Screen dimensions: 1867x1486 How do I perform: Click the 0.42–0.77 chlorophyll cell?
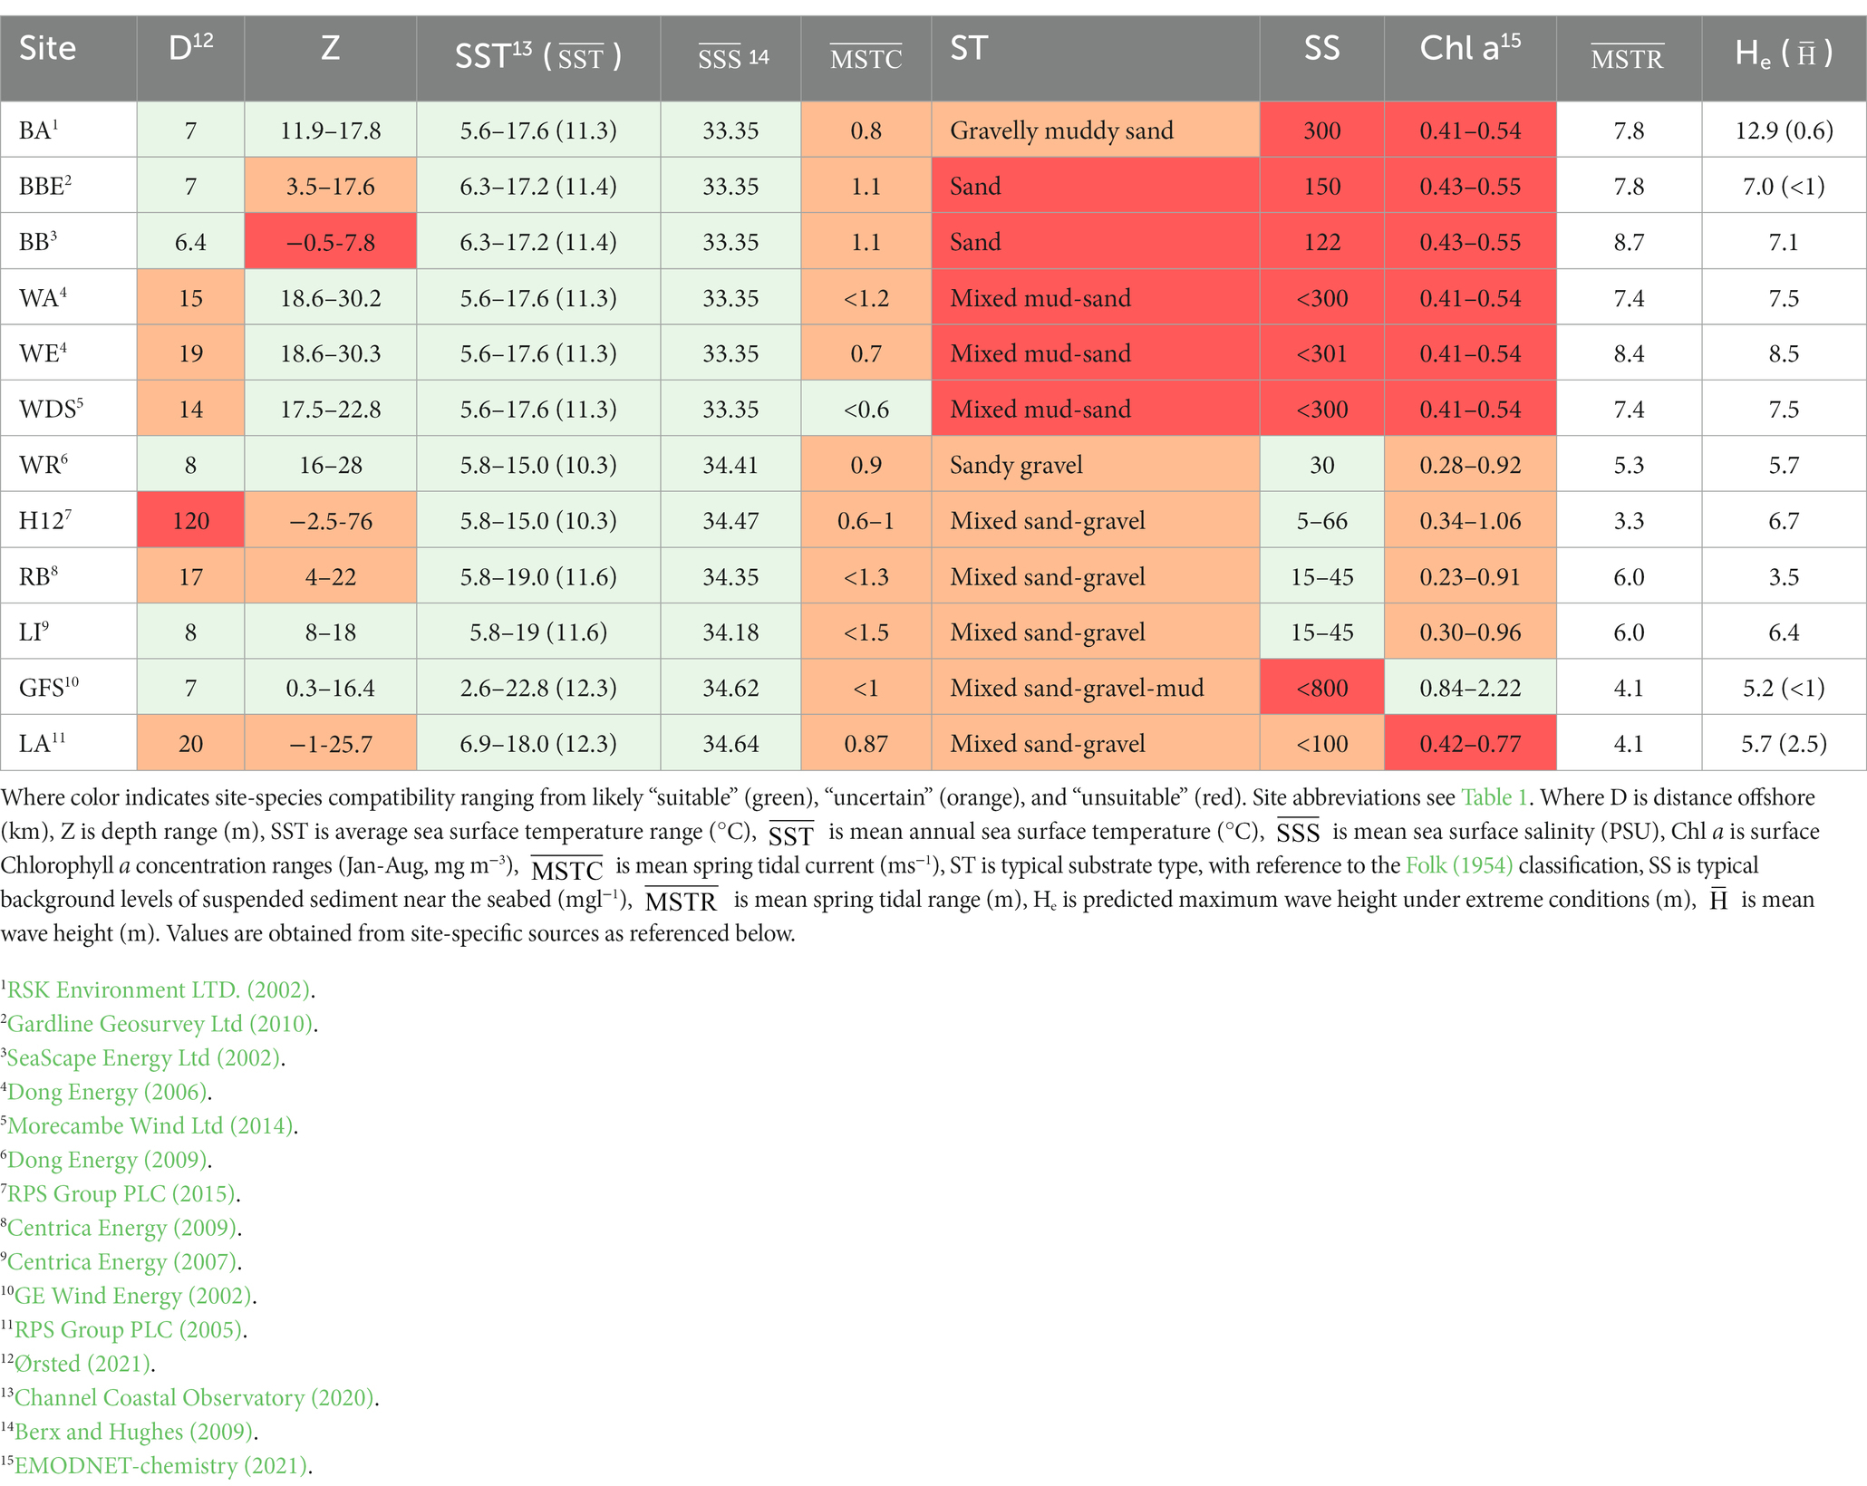[1470, 743]
